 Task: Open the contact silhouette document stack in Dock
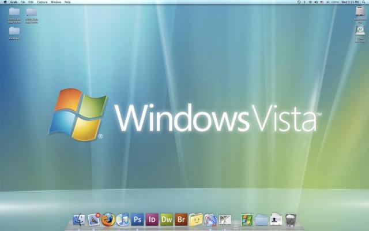276,219
